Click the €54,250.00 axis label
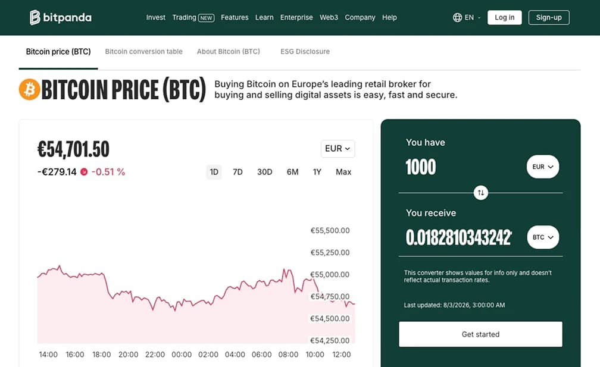The width and height of the screenshot is (600, 367). [330, 340]
